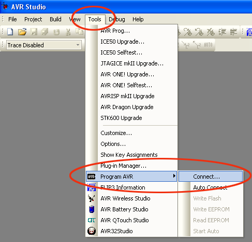The height and width of the screenshot is (242, 252).
Task: Click the previous bookmark toolbar icon
Action: coord(199,32)
